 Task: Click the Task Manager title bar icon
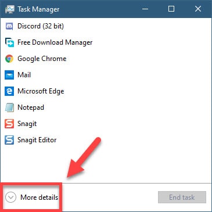[x=10, y=9]
